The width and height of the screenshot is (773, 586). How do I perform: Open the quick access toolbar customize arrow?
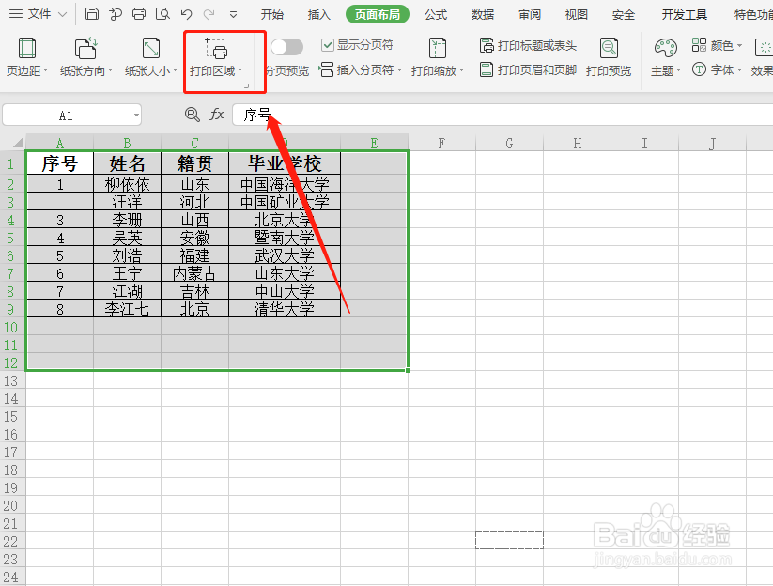[x=233, y=15]
